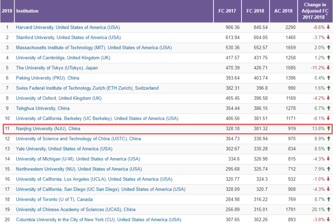Click the green up arrow beside 13.8%
The width and height of the screenshot is (333, 224).
pos(328,129)
